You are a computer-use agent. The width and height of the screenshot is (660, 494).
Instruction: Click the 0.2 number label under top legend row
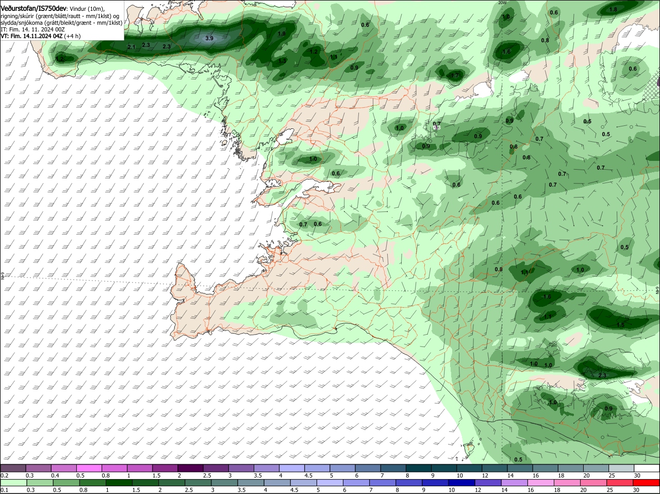coord(4,475)
